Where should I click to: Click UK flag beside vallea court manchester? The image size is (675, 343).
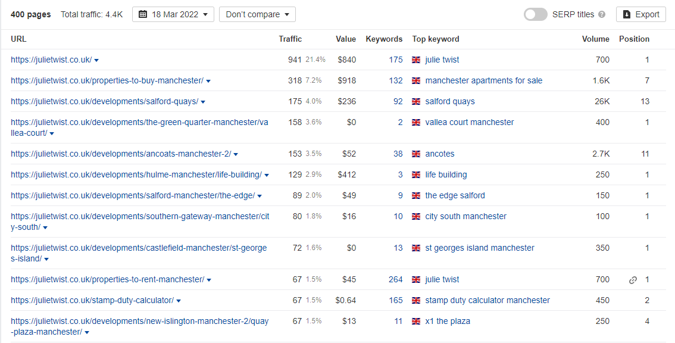pyautogui.click(x=416, y=123)
